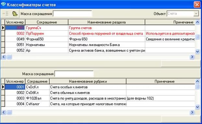Click the Усл.номер header in upper table

point(15,22)
